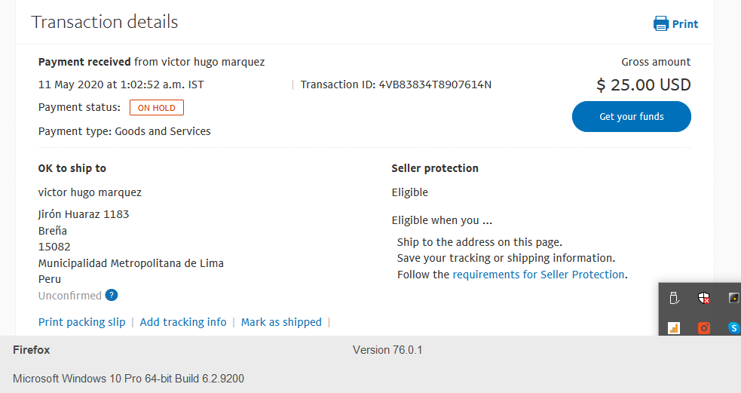
Task: Select the Mark as shipped link
Action: pos(281,322)
